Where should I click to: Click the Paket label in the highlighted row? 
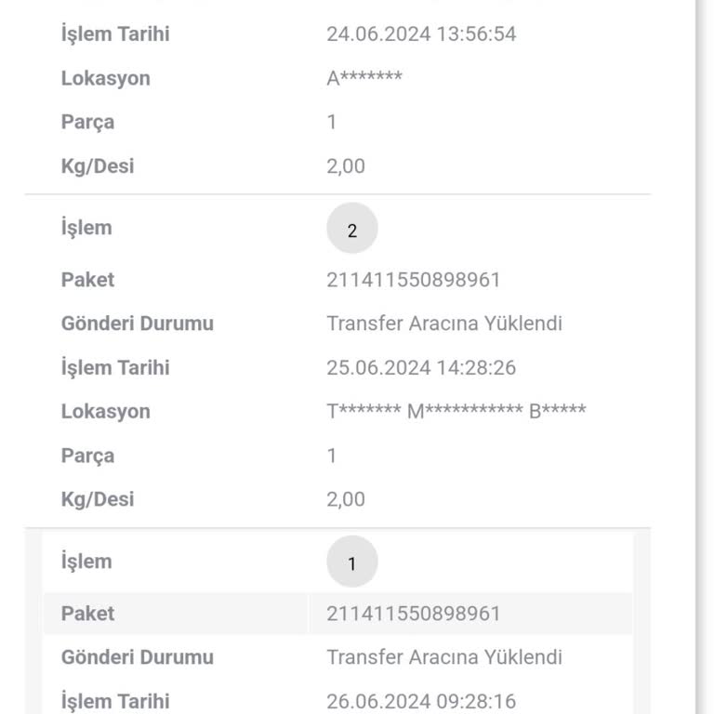[87, 614]
